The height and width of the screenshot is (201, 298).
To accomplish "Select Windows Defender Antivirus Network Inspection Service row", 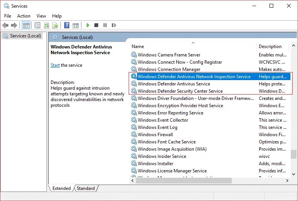I will click(x=210, y=76).
